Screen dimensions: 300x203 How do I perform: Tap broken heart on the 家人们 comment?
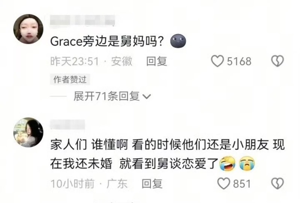tap(277, 184)
